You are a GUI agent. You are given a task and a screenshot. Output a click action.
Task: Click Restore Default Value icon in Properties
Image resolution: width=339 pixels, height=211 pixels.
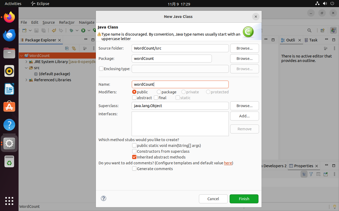click(318, 174)
